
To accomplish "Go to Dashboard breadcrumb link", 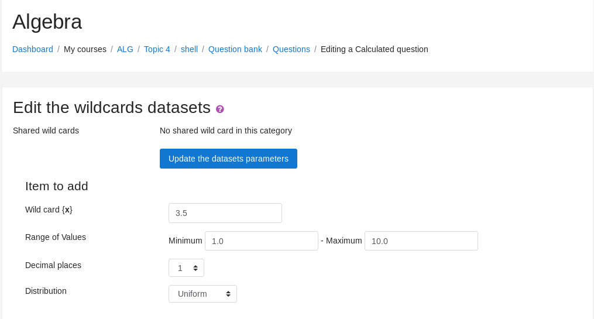I will (33, 49).
